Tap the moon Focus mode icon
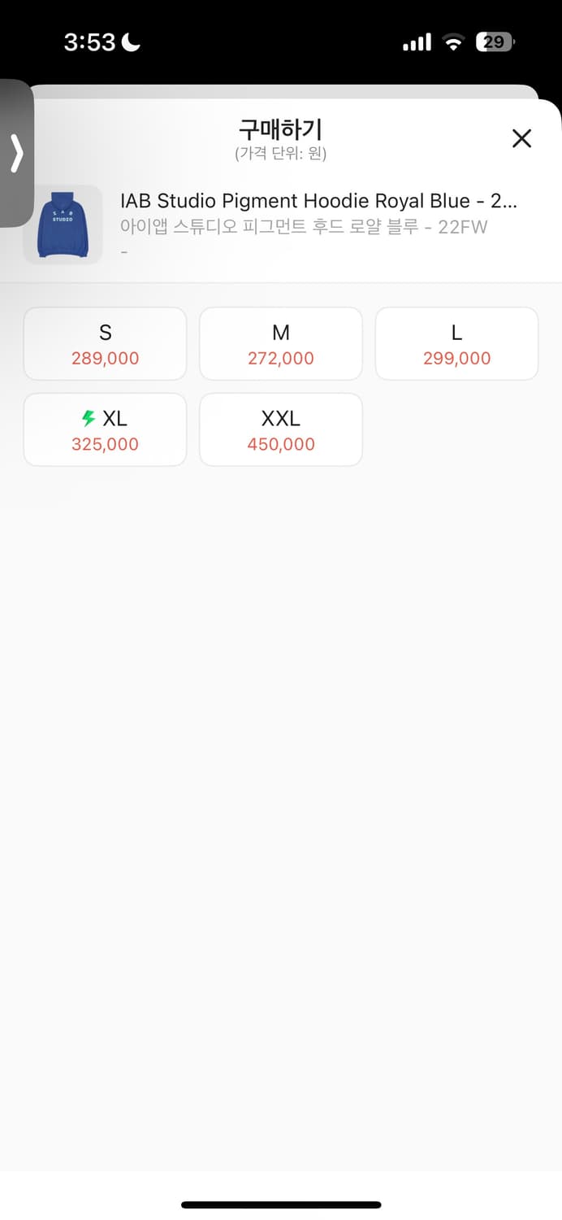The width and height of the screenshot is (562, 1220). [x=131, y=41]
